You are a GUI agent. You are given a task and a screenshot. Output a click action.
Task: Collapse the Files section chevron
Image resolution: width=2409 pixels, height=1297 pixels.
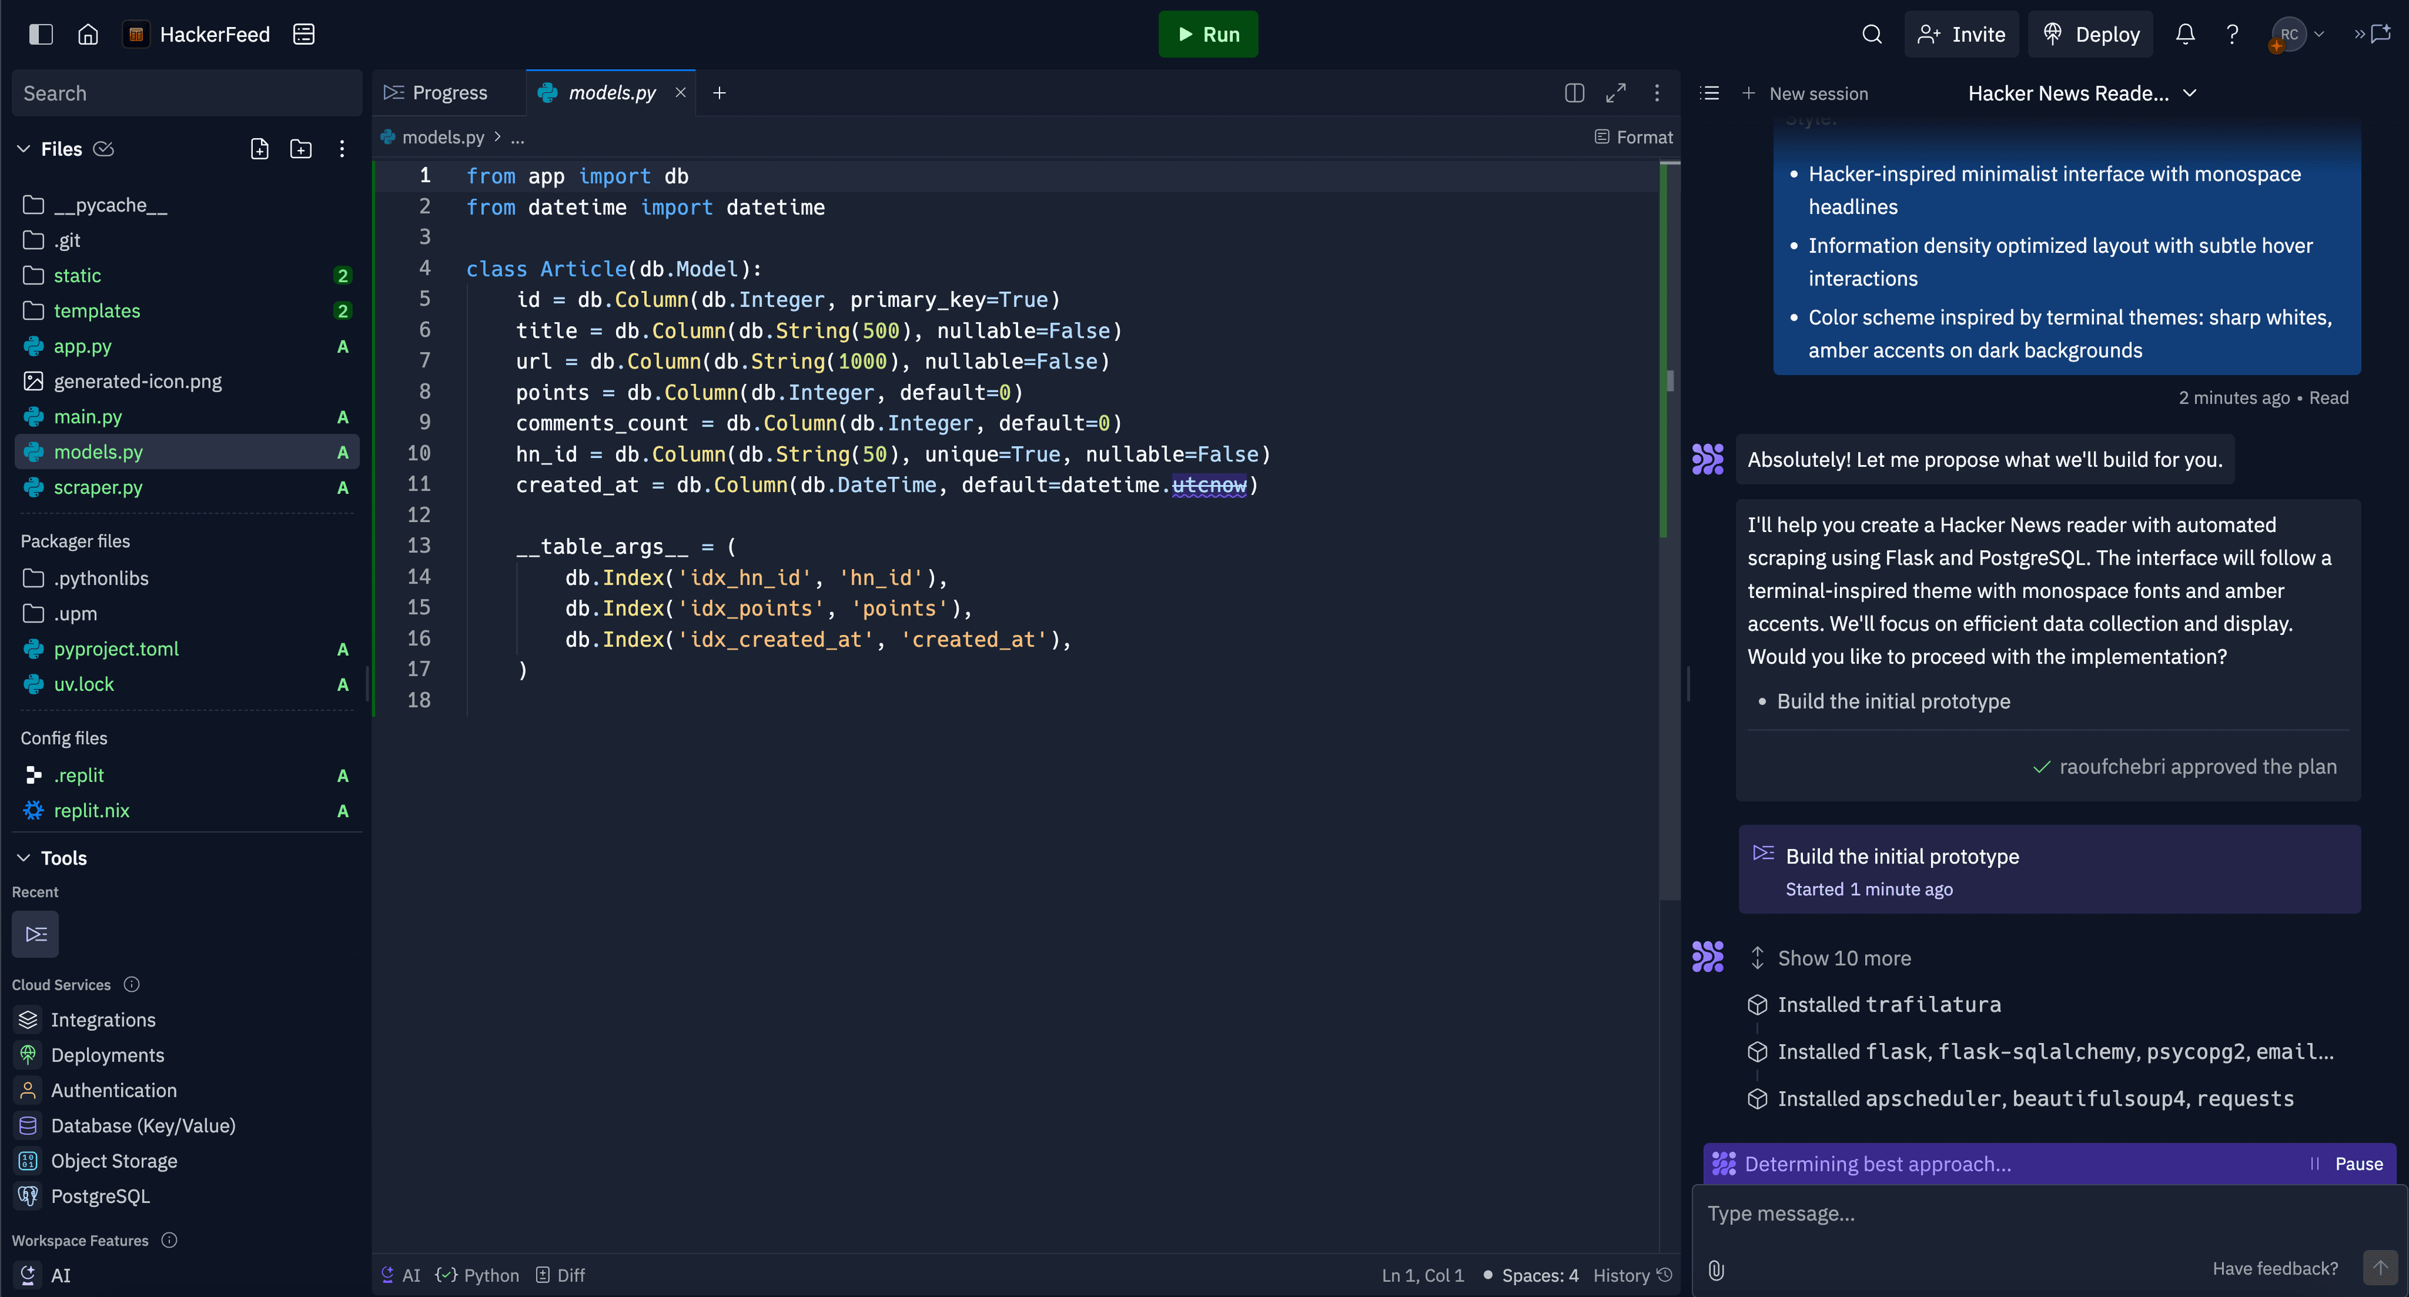(x=24, y=149)
